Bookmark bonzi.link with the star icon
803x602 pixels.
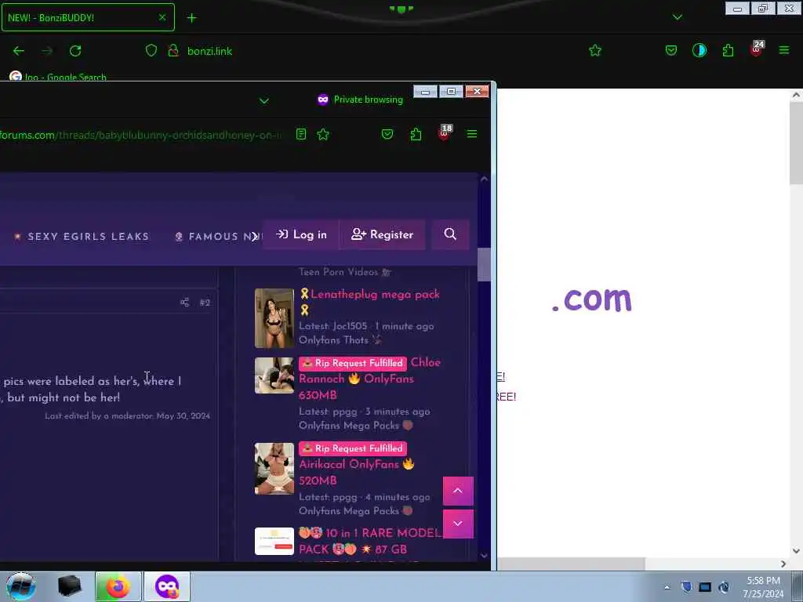click(x=594, y=50)
